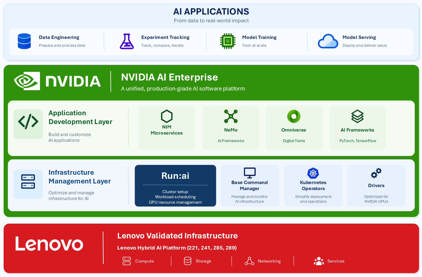Click the 'Digital Twins' label under Omniverse

click(294, 141)
